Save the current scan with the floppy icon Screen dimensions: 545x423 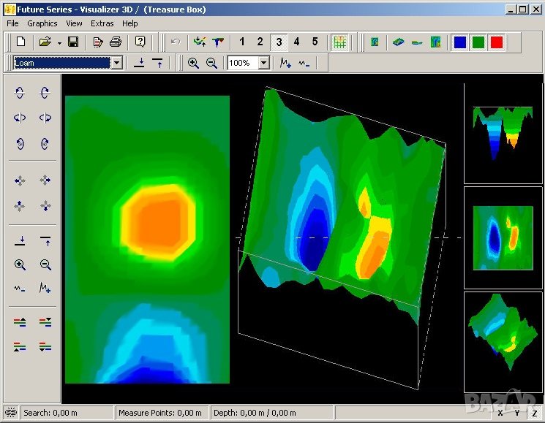pyautogui.click(x=73, y=42)
